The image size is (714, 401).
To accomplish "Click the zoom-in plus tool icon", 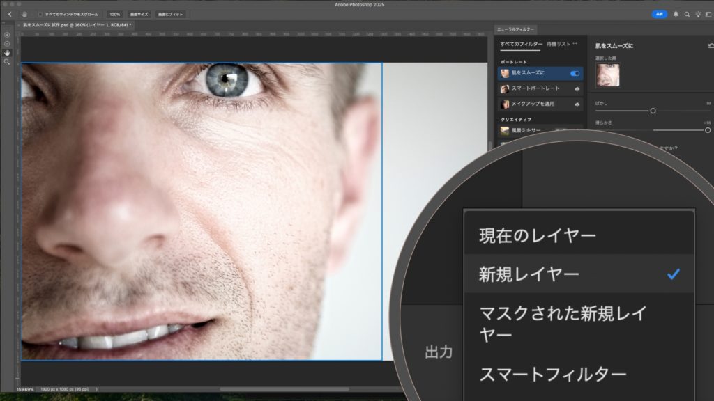I will coord(7,34).
